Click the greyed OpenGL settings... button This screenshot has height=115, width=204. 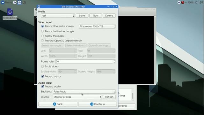pos(99,45)
